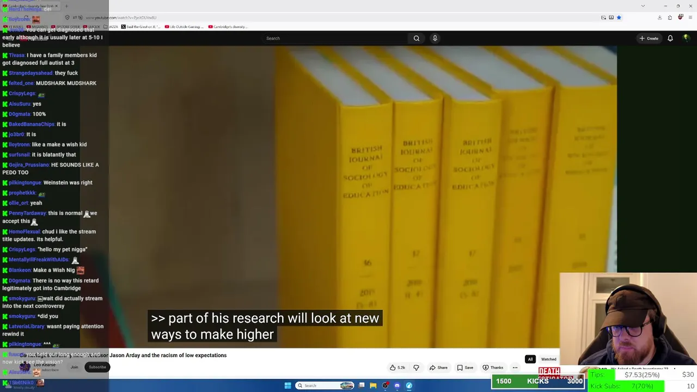Click the Create button on YouTube
697x392 pixels.
point(649,38)
